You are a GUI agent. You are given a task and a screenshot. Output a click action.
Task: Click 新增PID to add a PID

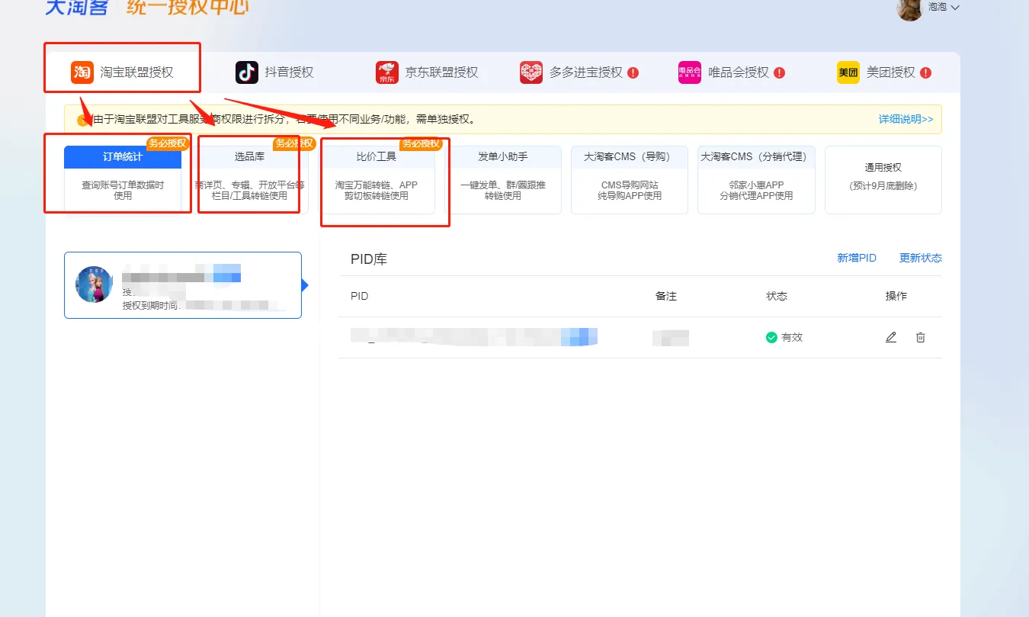pyautogui.click(x=857, y=259)
